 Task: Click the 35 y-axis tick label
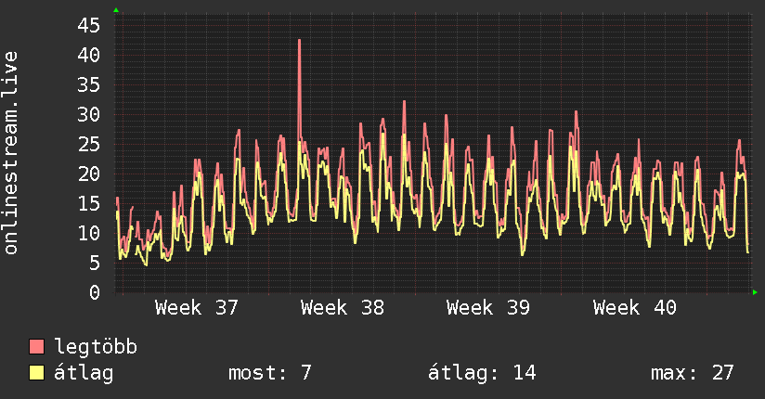click(x=89, y=84)
